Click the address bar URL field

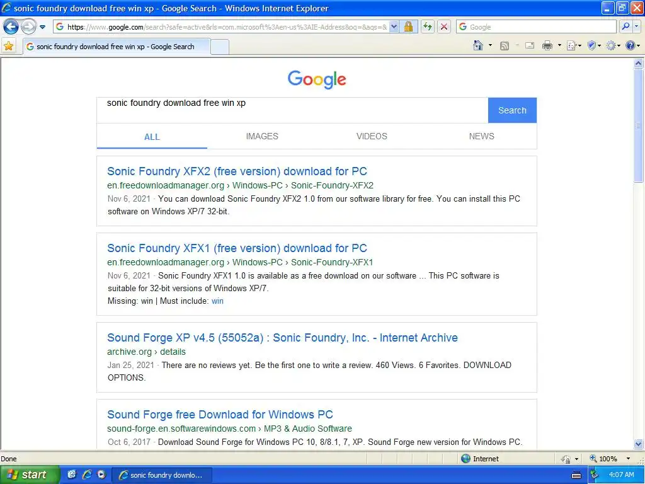pos(221,27)
